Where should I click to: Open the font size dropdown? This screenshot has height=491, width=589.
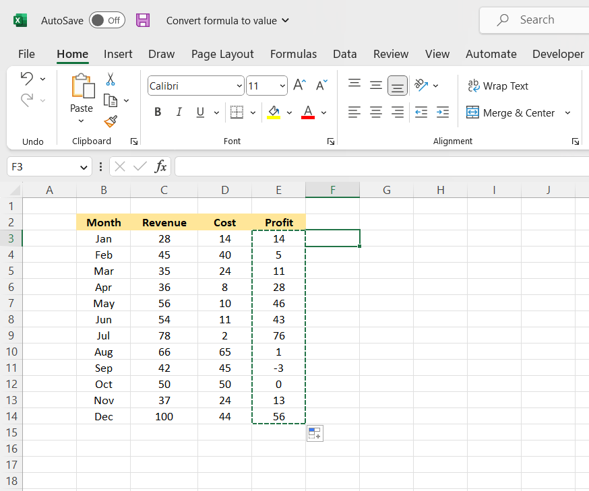pos(282,86)
